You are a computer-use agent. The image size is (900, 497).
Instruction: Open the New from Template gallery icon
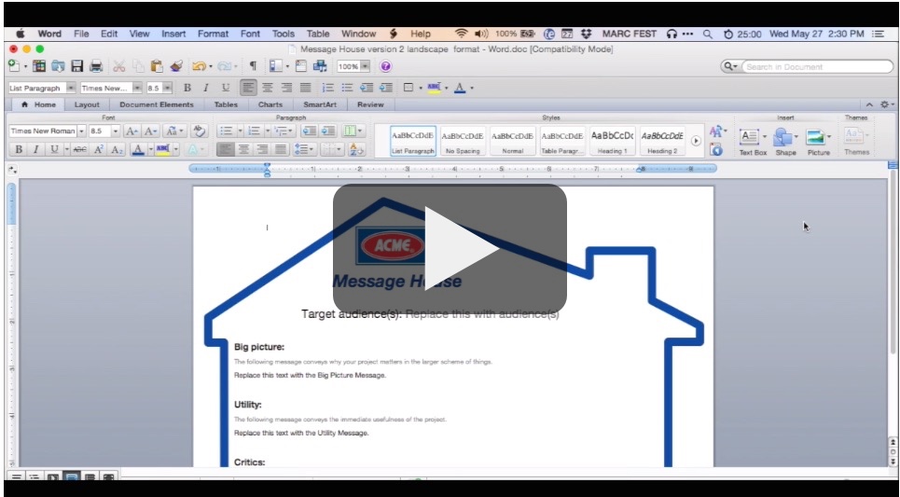39,66
